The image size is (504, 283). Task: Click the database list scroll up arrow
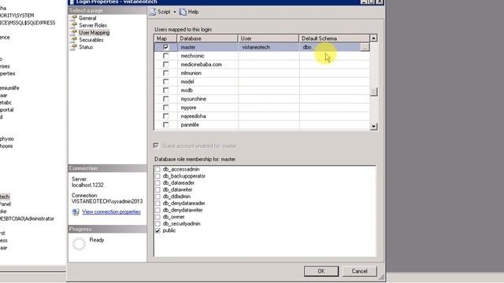pyautogui.click(x=373, y=39)
